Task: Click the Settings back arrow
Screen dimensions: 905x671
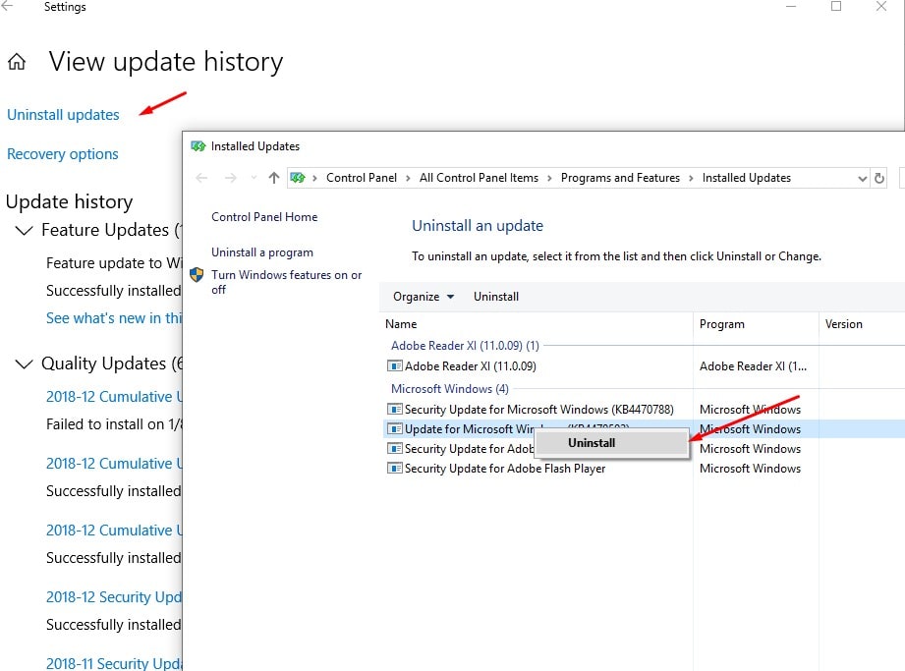Action: [10, 8]
